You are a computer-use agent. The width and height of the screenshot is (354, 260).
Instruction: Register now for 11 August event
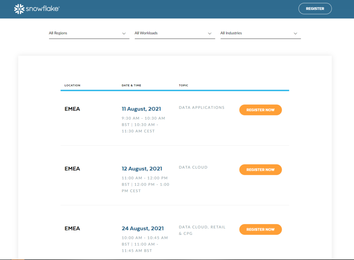(x=260, y=110)
